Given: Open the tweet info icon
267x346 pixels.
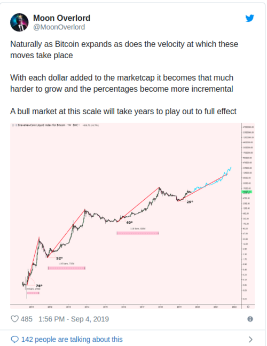Looking at the screenshot, I should click(250, 319).
